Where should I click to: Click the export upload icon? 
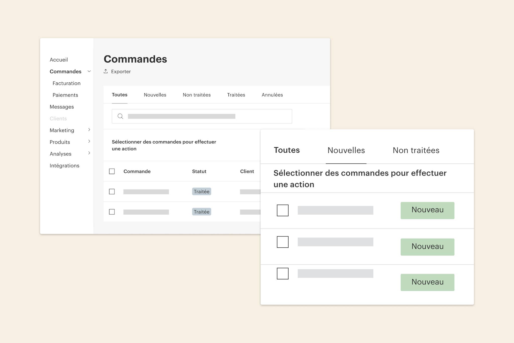(x=106, y=71)
